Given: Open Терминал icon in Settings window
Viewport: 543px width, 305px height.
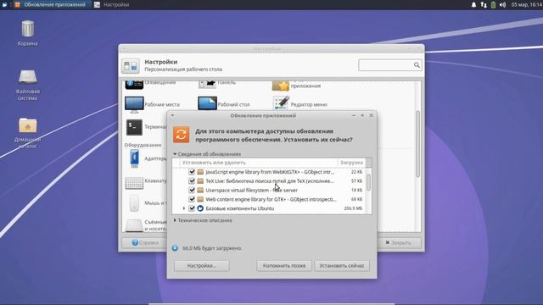Looking at the screenshot, I should (x=134, y=127).
